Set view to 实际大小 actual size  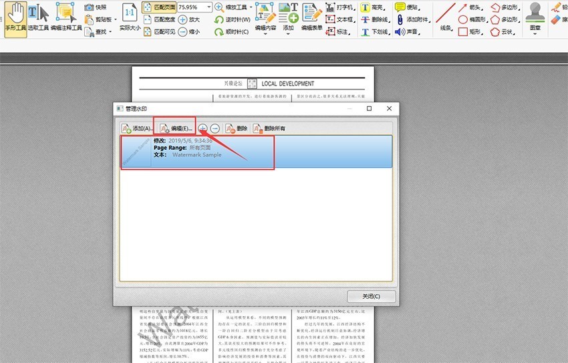[130, 17]
